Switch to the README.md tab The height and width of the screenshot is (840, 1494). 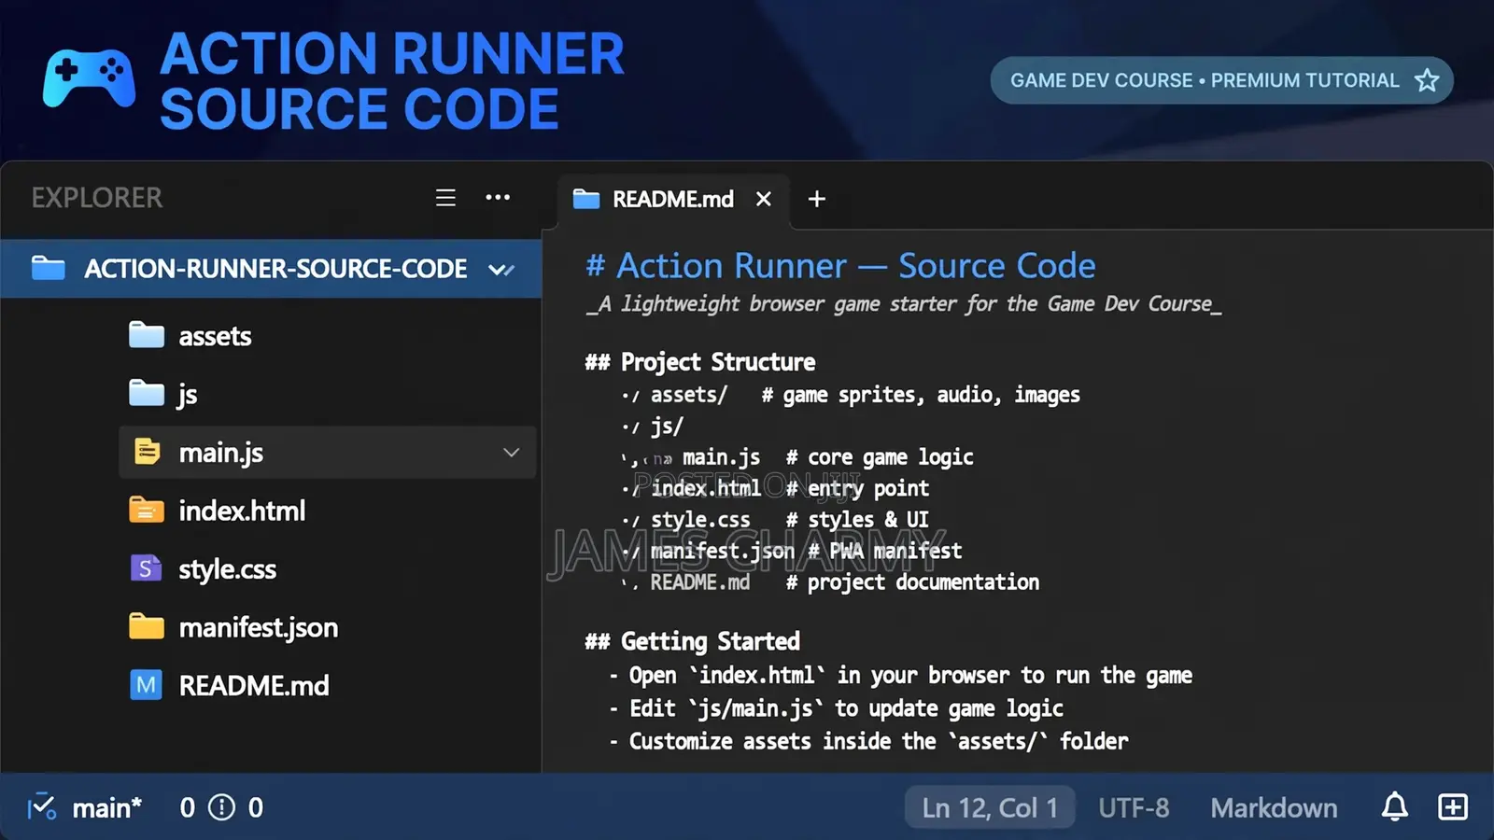pos(673,200)
